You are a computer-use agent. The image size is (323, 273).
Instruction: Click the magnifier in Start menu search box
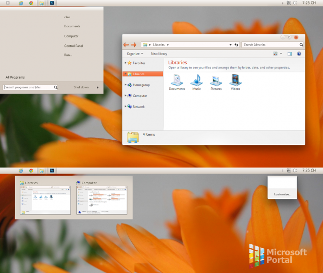[x=56, y=87]
